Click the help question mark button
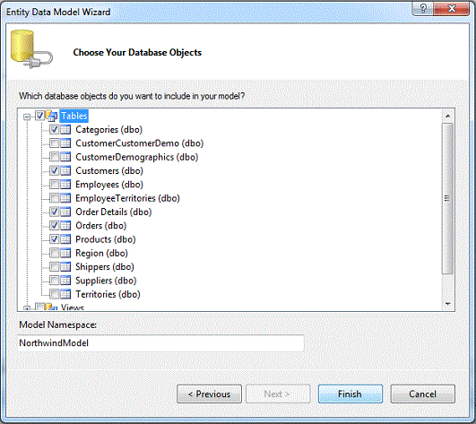The height and width of the screenshot is (424, 476). click(422, 8)
